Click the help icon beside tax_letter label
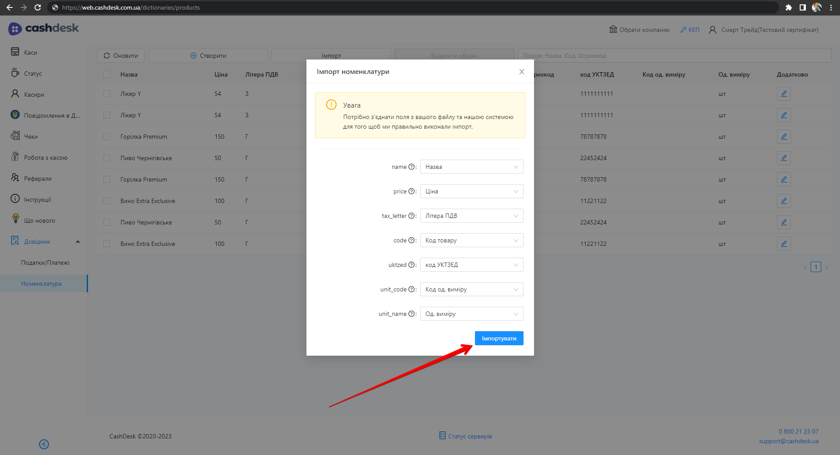 coord(411,216)
